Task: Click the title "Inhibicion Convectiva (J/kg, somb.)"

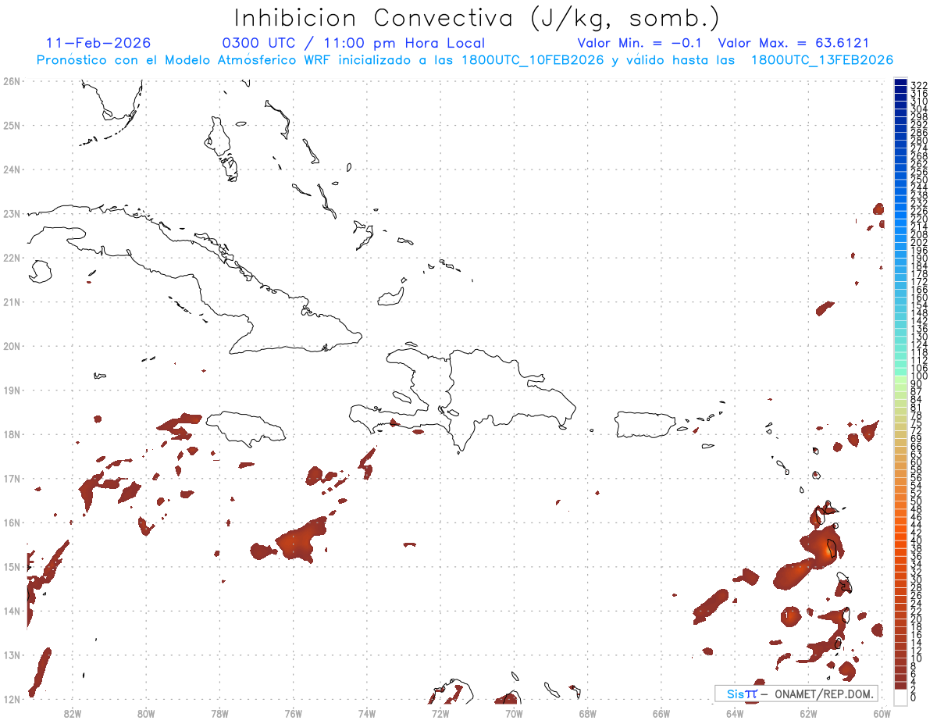Action: (x=476, y=18)
